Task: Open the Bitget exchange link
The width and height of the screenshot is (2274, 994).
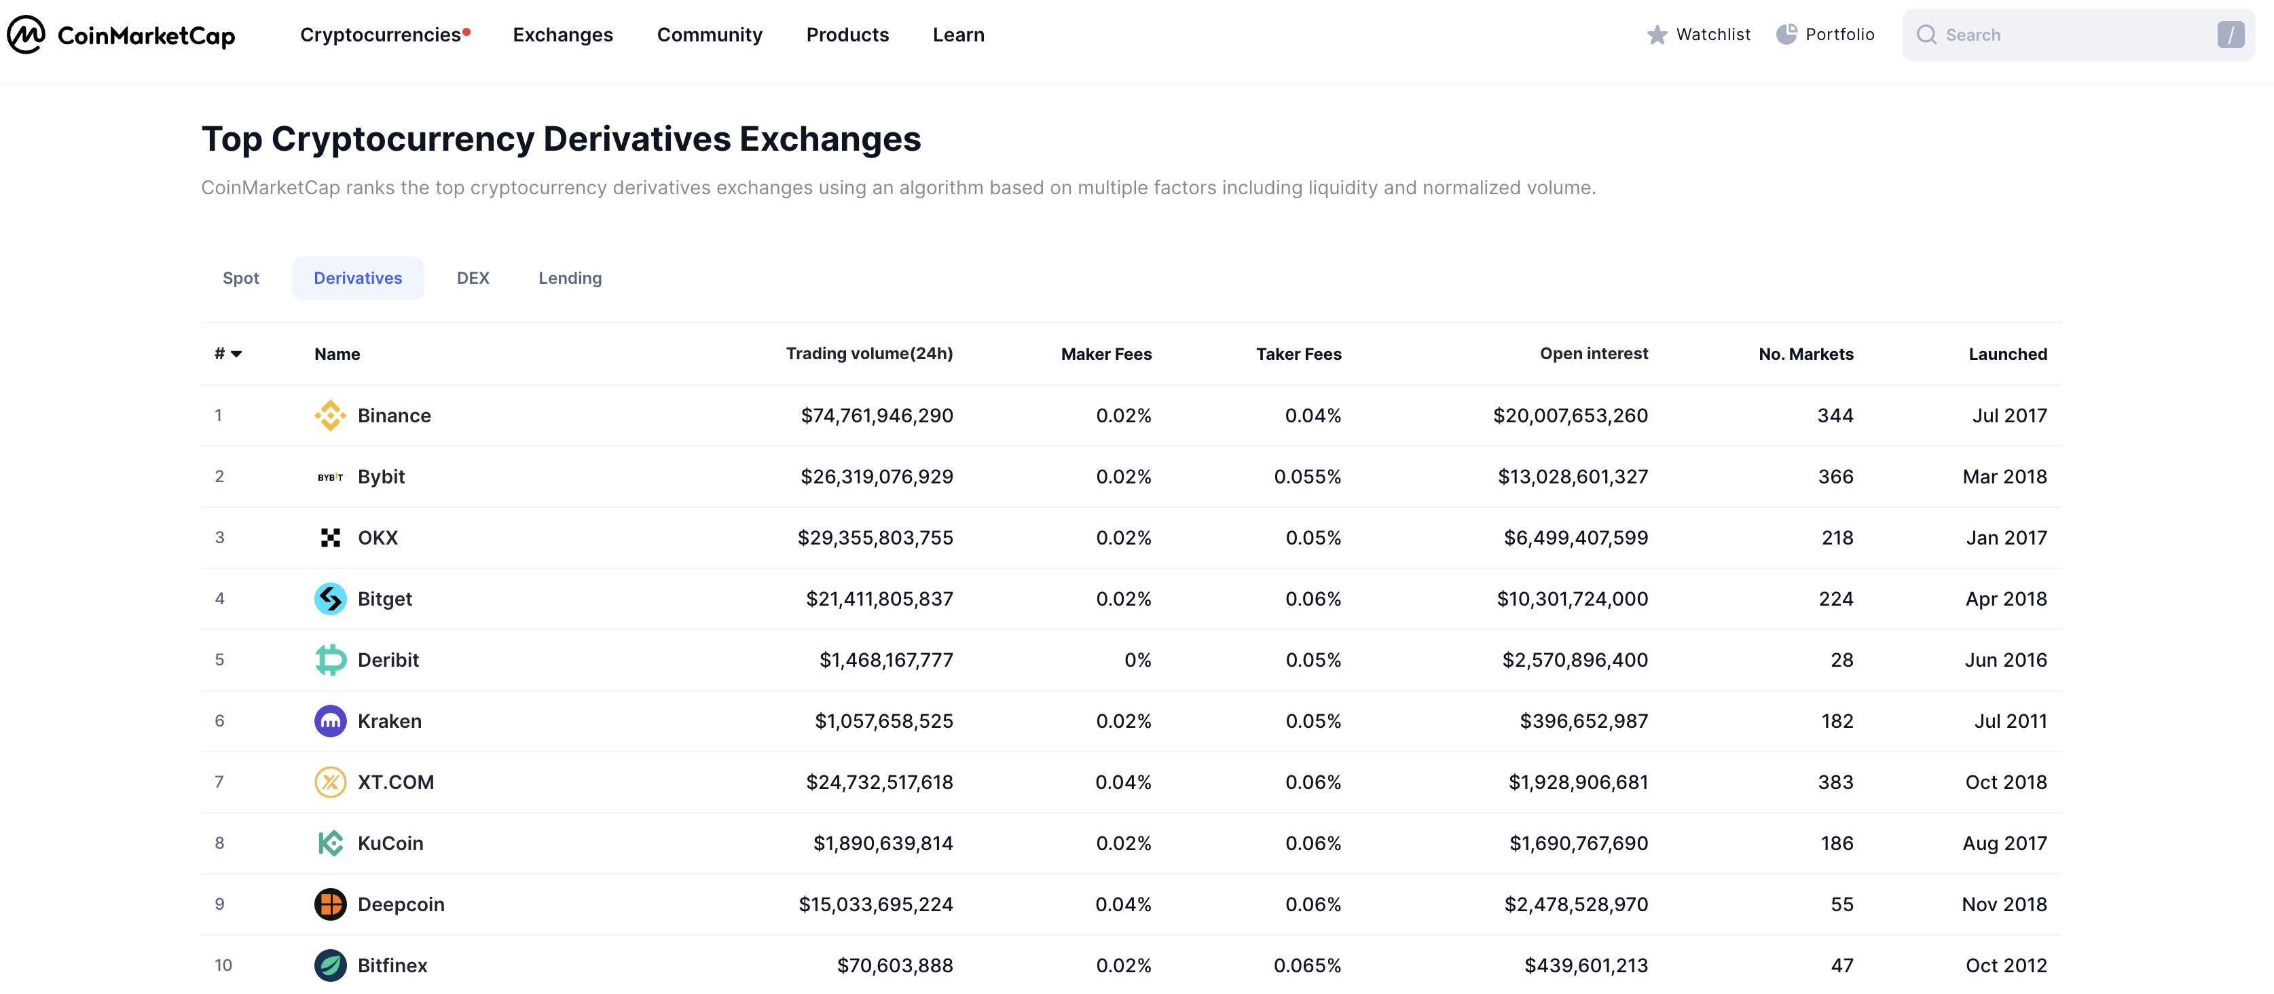Action: 385,599
